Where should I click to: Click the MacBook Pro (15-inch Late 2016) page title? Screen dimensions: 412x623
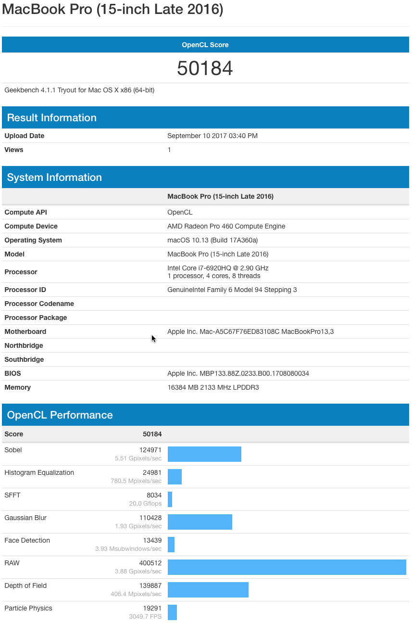coord(112,9)
